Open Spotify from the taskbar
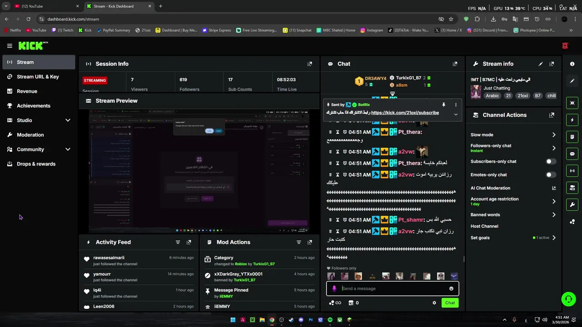This screenshot has height=327, width=582. (330, 320)
